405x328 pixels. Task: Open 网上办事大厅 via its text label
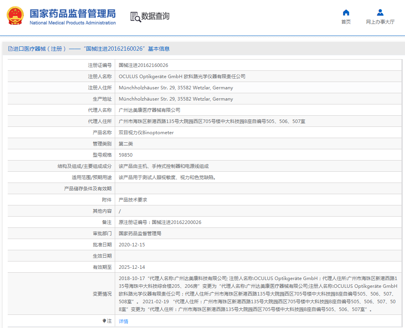[x=380, y=22]
